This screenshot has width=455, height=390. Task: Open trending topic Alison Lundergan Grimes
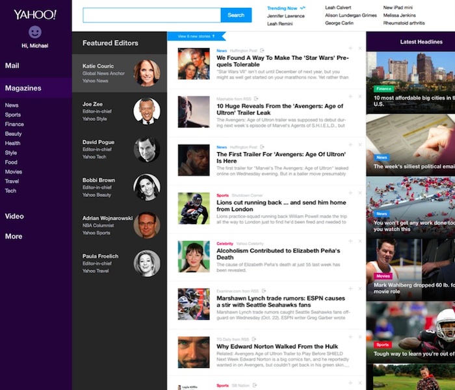tap(350, 16)
